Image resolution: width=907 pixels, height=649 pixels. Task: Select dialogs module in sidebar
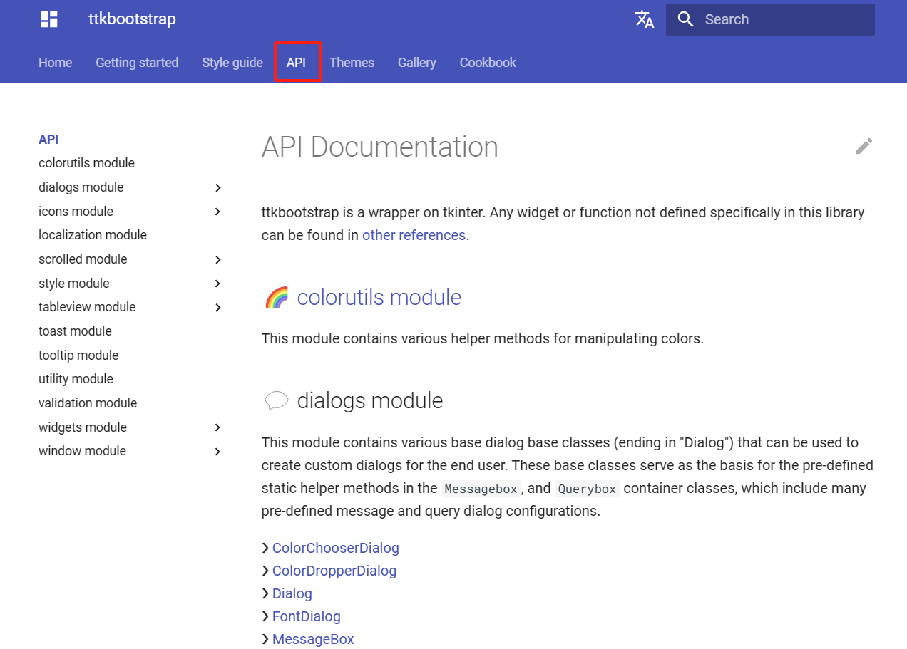(x=81, y=187)
